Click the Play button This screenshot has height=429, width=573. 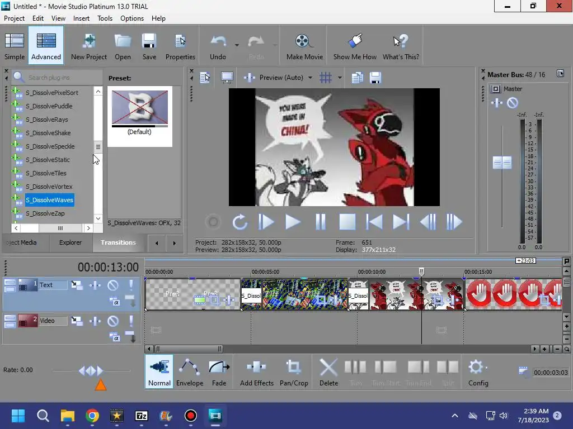pos(293,222)
